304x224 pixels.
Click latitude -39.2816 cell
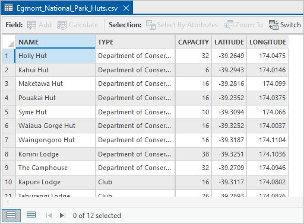click(229, 84)
